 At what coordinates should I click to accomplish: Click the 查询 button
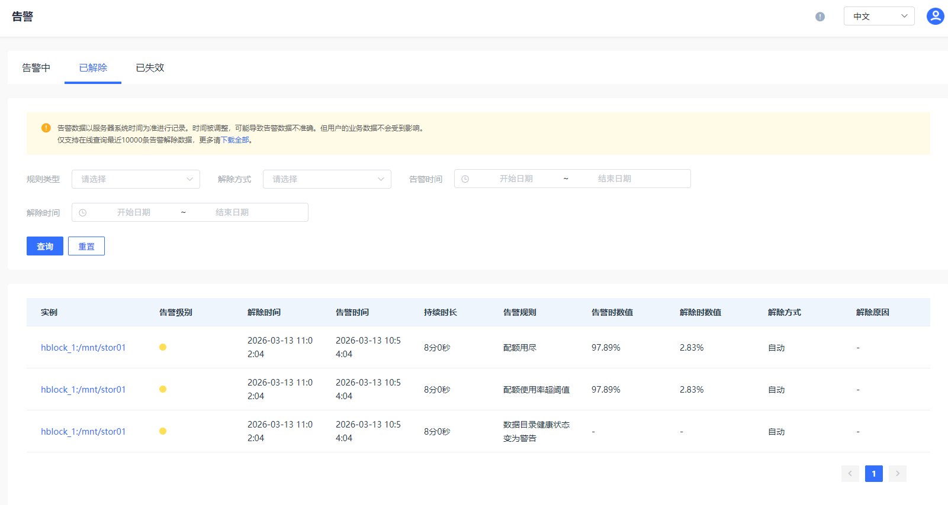point(45,247)
